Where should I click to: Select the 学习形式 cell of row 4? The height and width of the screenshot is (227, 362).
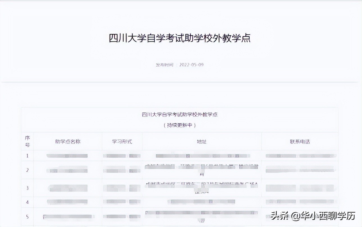122,202
